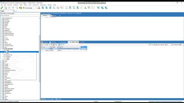
Task: Expand the Functions node
Action: 3,57
